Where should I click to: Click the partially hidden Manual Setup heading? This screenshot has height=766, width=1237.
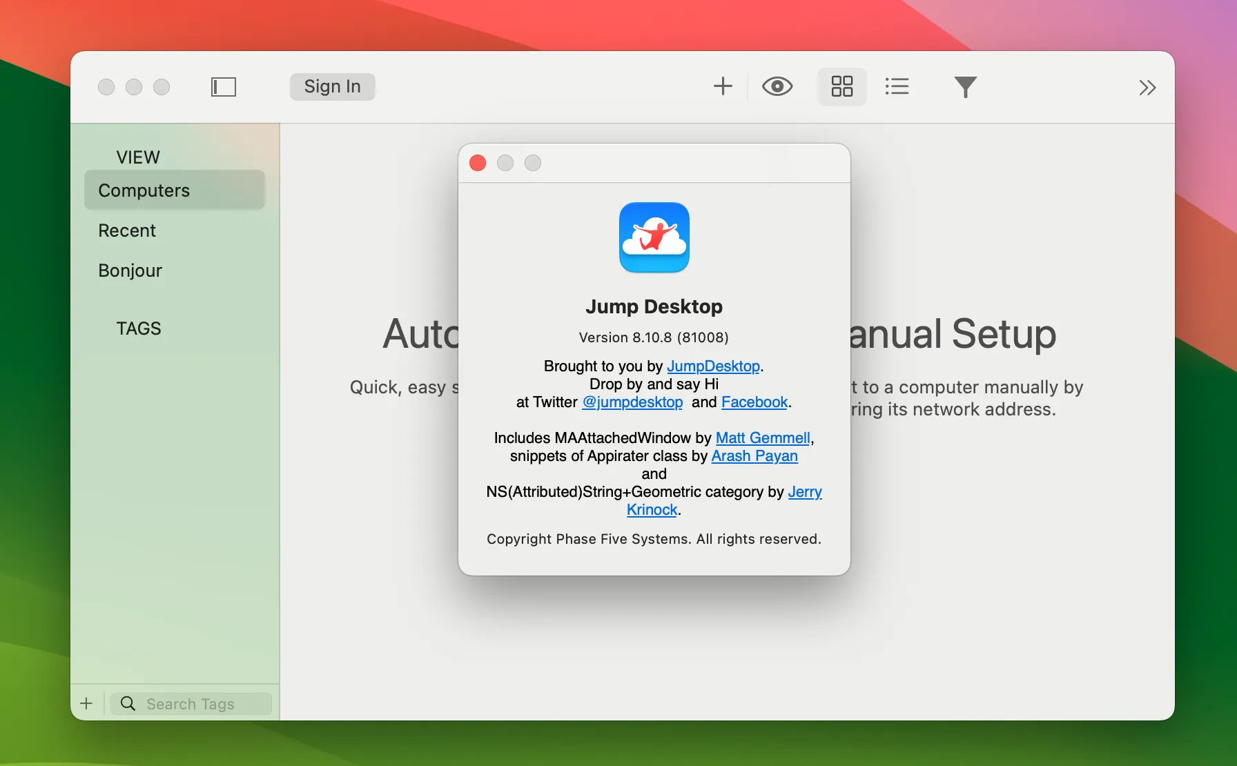(953, 334)
